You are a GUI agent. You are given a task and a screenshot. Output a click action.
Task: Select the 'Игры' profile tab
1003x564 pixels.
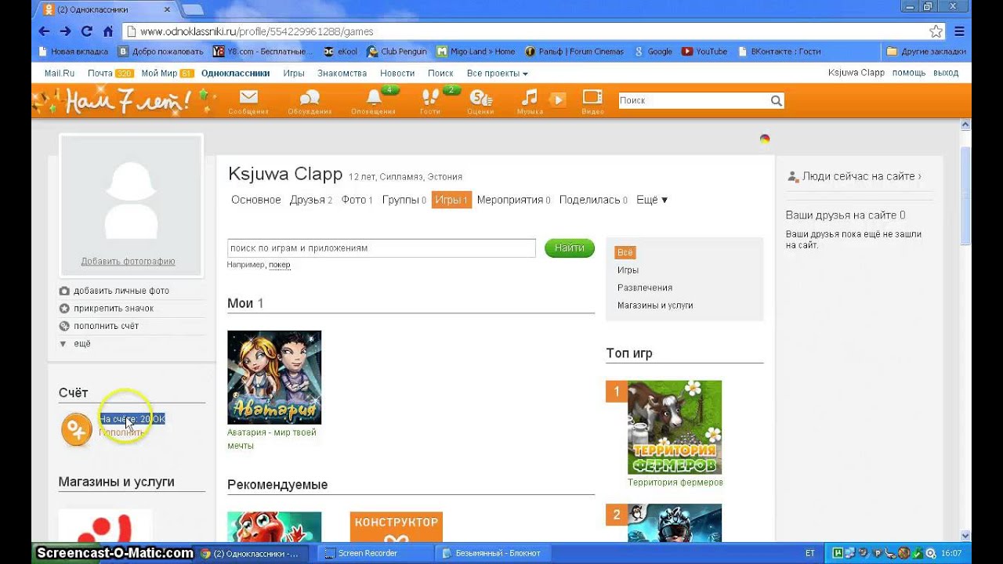[x=451, y=200]
